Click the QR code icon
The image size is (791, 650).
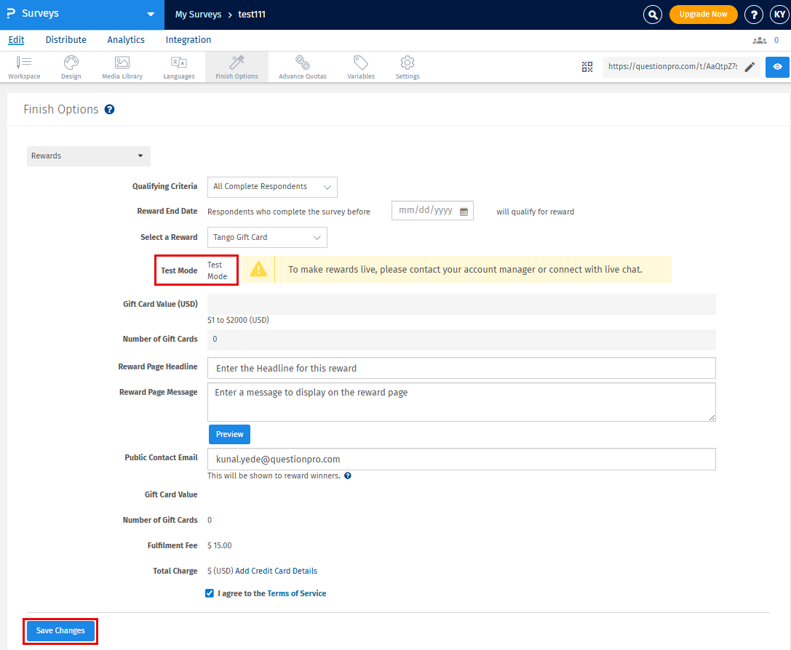click(x=587, y=67)
